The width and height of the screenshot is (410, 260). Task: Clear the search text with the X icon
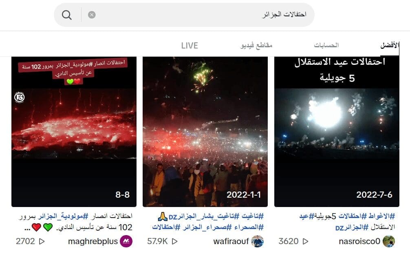tap(92, 15)
